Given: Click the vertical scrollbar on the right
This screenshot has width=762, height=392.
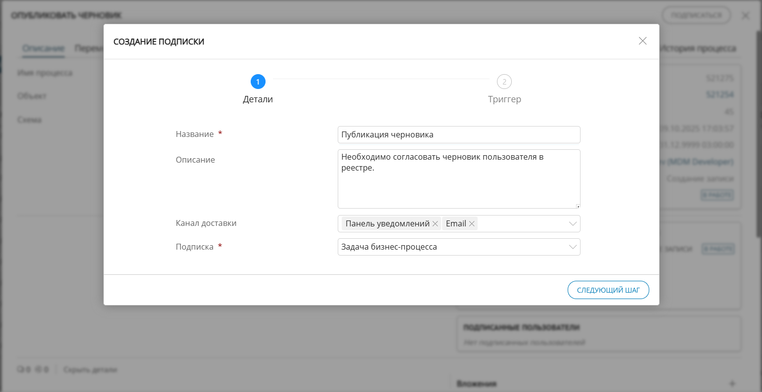Looking at the screenshot, I should 759,133.
